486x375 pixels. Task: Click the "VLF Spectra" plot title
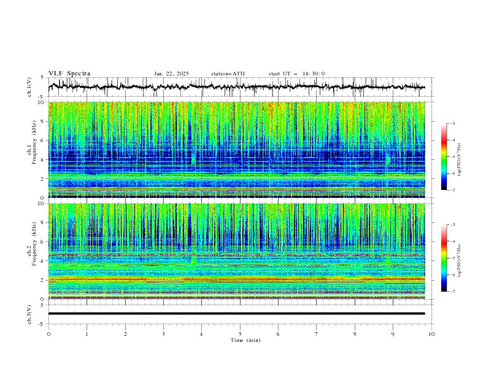(69, 74)
